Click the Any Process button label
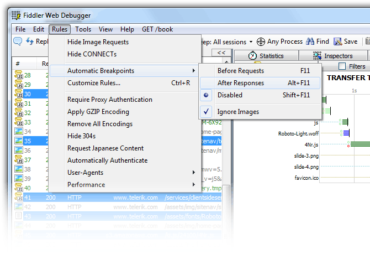 click(x=285, y=41)
